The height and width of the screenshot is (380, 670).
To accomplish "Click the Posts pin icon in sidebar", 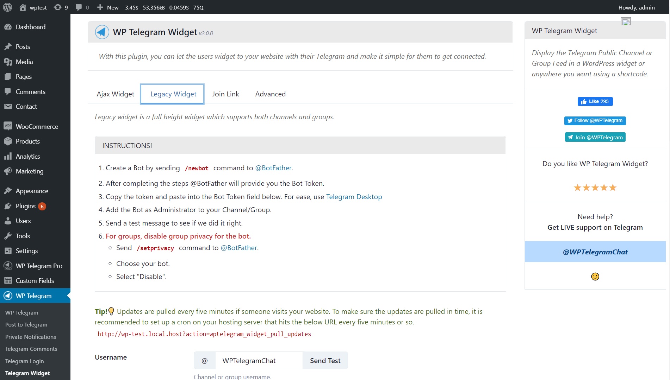I will tap(8, 47).
